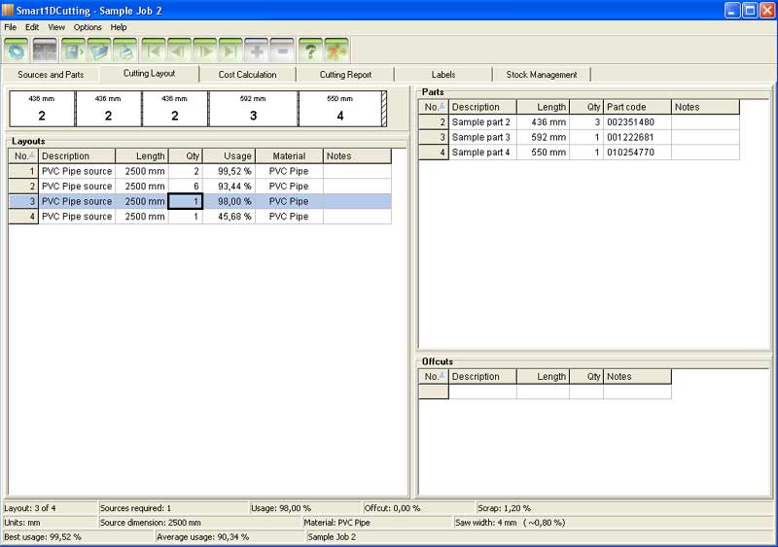Click status bar 'Best usage: 99,52 %'
The image size is (778, 547).
[x=43, y=537]
